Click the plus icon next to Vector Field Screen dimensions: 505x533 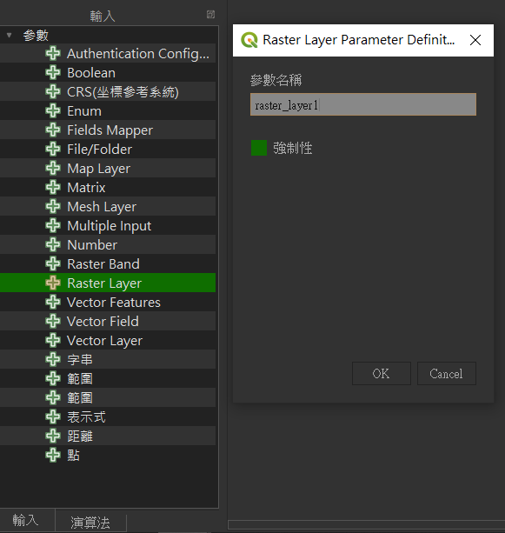pyautogui.click(x=53, y=321)
